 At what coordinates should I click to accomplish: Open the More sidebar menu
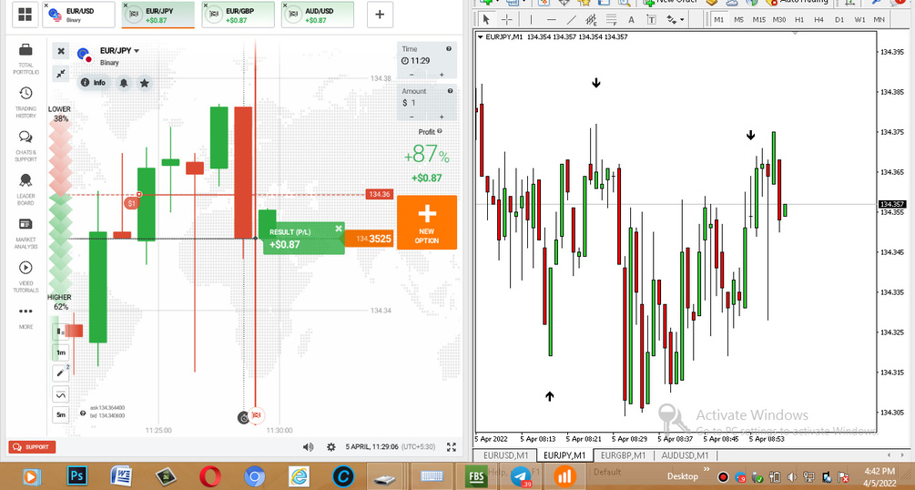[25, 317]
